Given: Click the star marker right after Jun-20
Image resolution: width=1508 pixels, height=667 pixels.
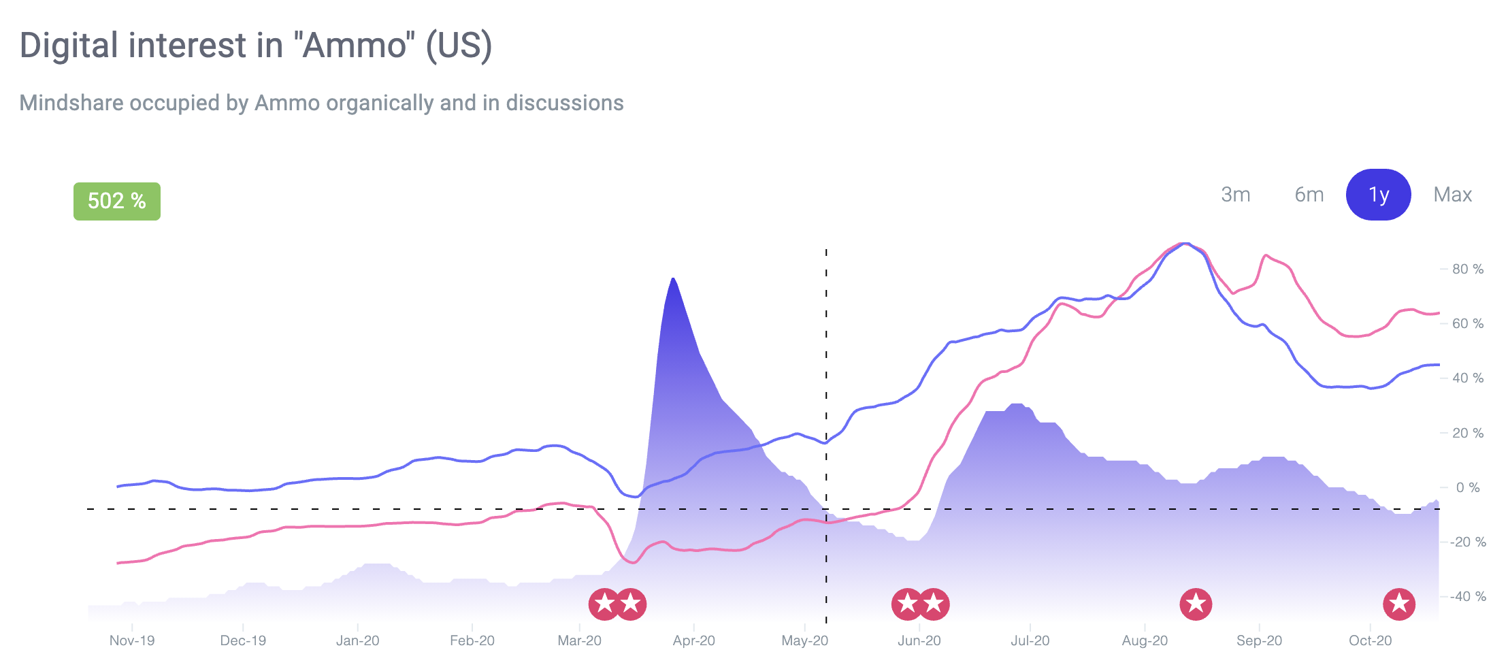Looking at the screenshot, I should pos(934,604).
